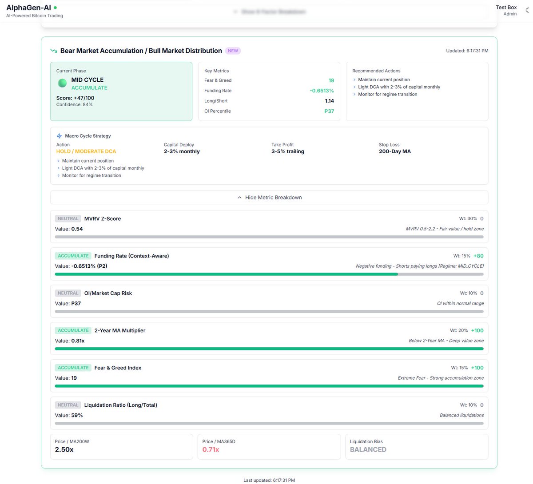
Task: Click ACCUMULATE badge on Funding Rate row
Action: click(x=73, y=256)
